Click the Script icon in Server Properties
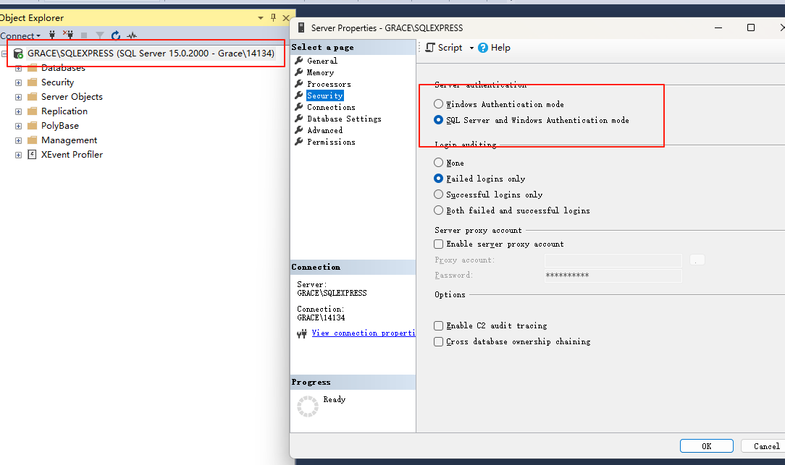Image resolution: width=785 pixels, height=465 pixels. [x=430, y=48]
